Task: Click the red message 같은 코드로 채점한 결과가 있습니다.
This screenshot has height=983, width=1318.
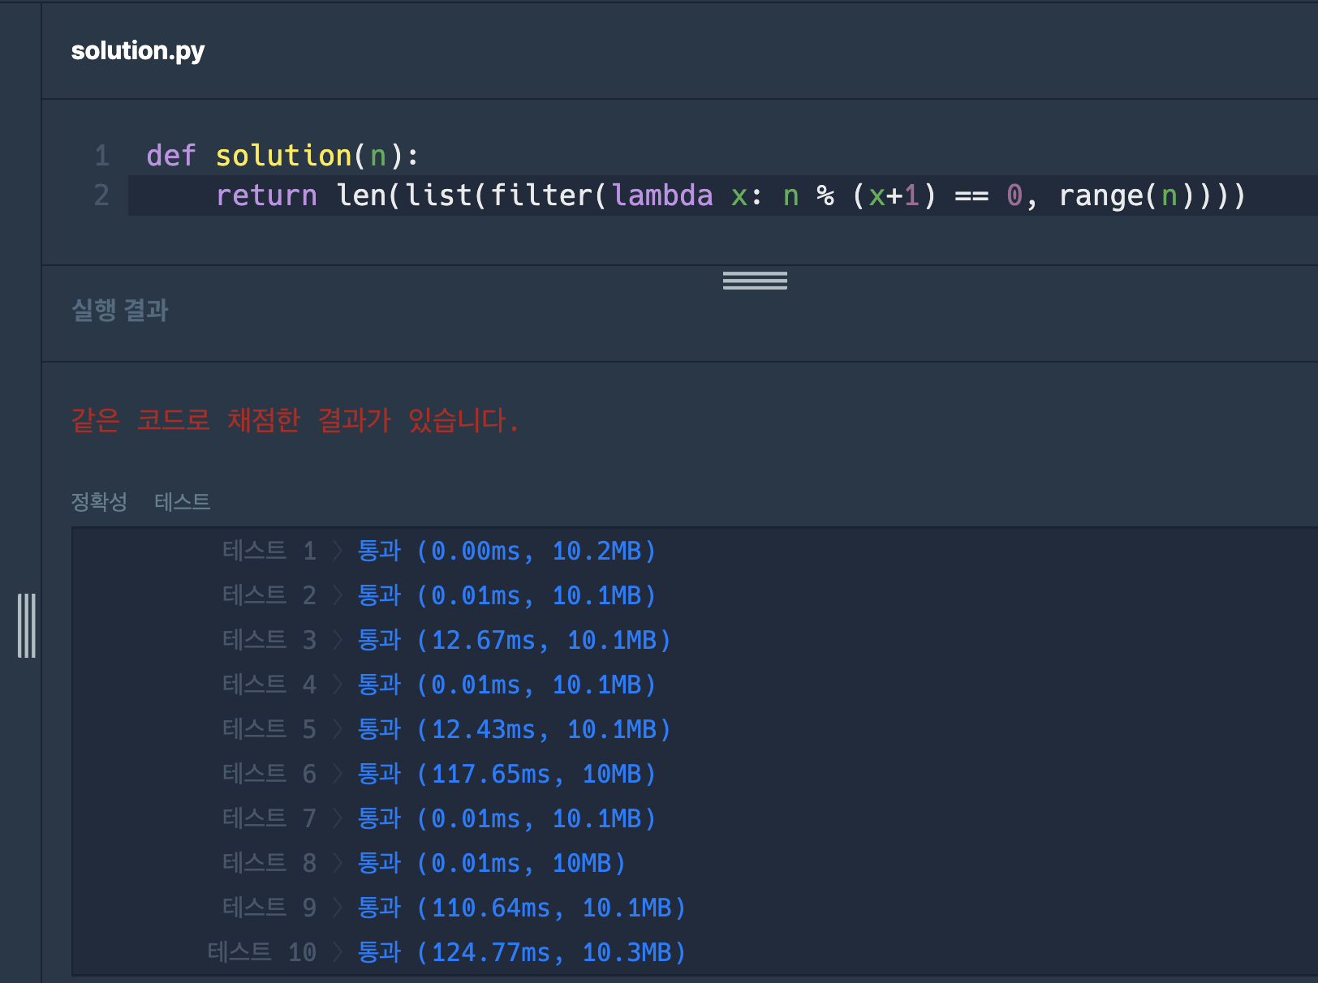Action: pos(295,420)
